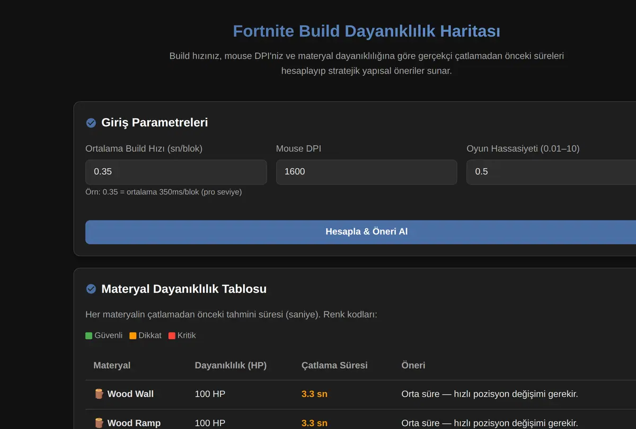
Task: Click the Wood Ramp row label
Action: point(134,423)
